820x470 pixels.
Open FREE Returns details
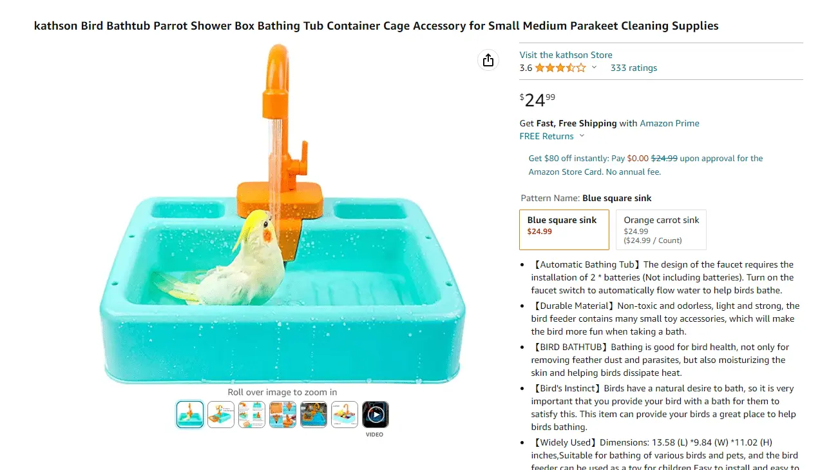click(546, 136)
